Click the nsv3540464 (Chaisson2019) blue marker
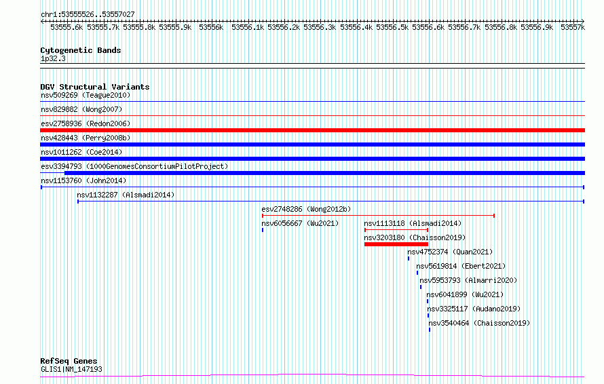This screenshot has width=604, height=384. 430,330
